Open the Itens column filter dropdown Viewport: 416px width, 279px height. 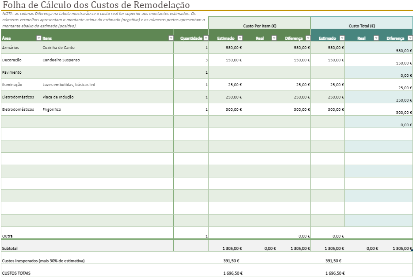(x=171, y=38)
